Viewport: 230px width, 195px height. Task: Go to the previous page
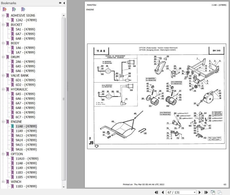click(163, 192)
